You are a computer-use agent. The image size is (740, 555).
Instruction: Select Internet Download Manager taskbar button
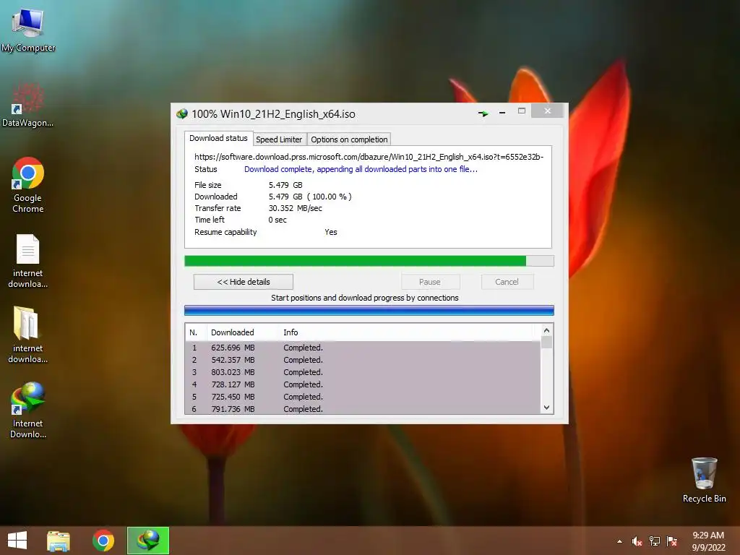click(147, 541)
